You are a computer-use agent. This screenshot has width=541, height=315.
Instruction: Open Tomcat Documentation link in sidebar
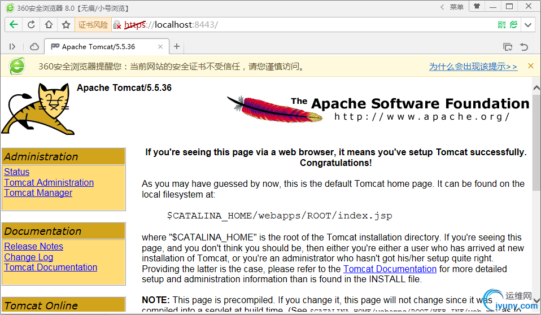(50, 268)
